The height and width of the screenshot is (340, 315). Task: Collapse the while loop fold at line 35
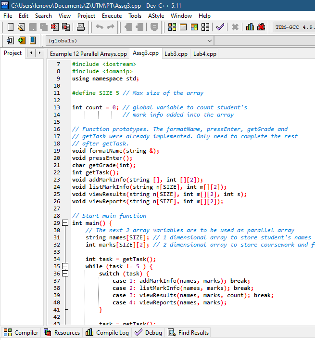pyautogui.click(x=65, y=266)
